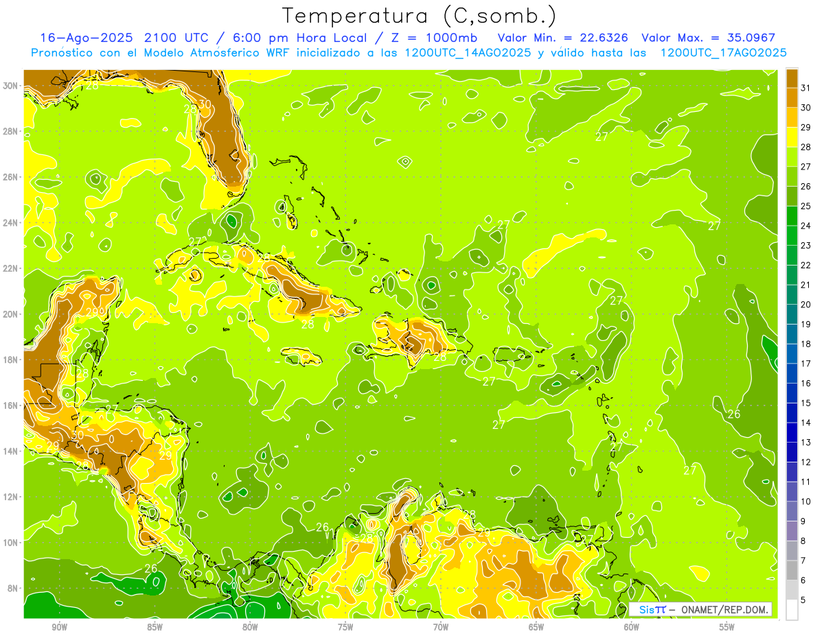Click the "60W" longitude label

click(x=632, y=627)
